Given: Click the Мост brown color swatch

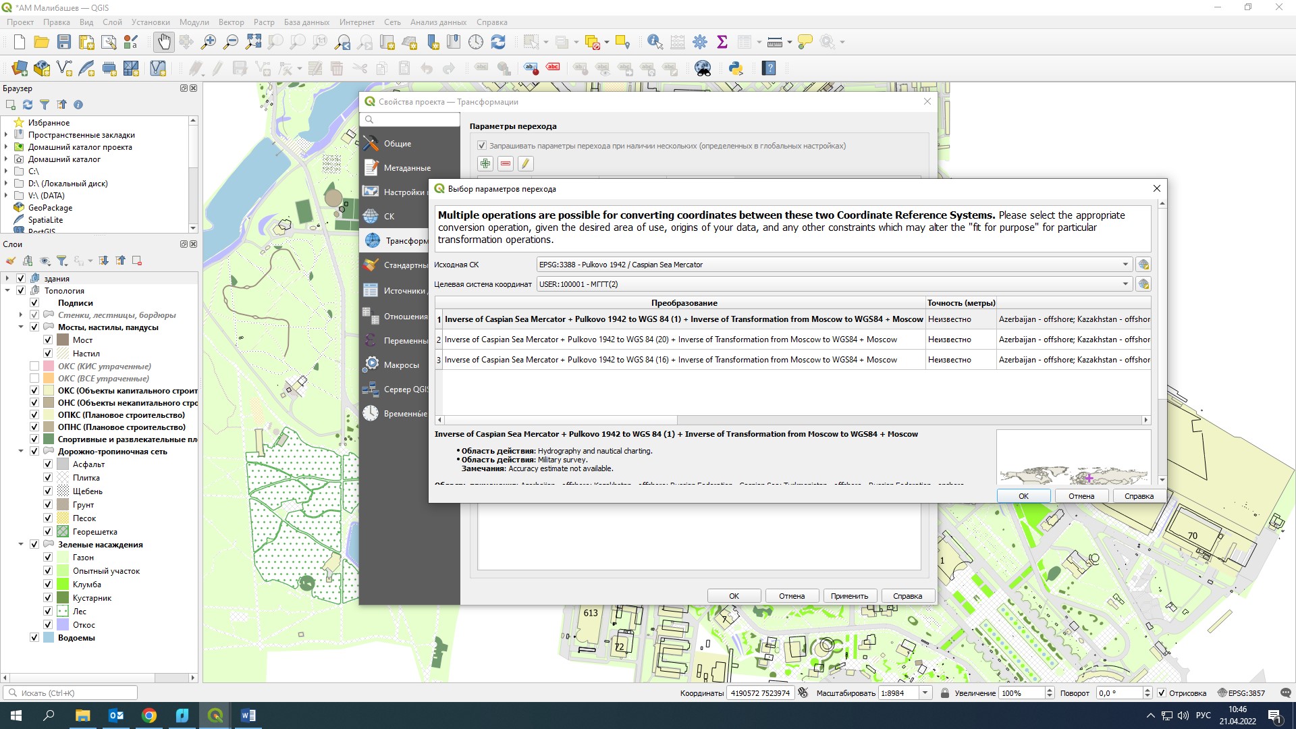Looking at the screenshot, I should [63, 340].
